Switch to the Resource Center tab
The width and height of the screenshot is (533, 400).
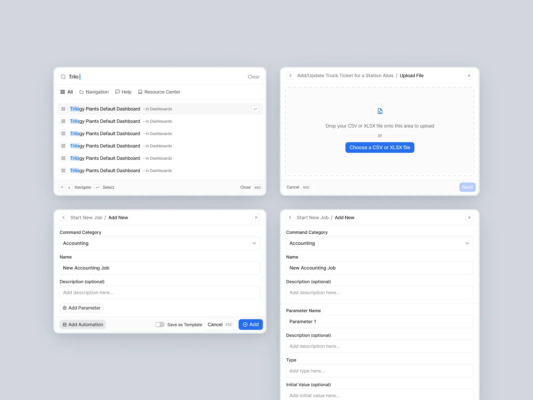pos(159,92)
